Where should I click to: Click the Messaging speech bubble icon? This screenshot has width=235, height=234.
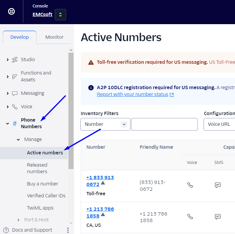[x=15, y=94]
